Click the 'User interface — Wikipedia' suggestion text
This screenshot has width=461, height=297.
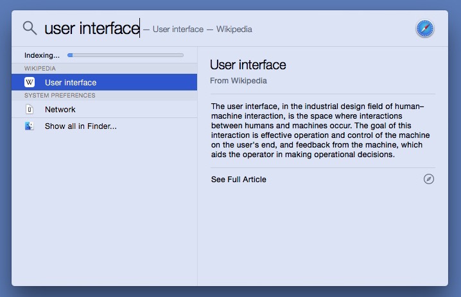tap(202, 29)
